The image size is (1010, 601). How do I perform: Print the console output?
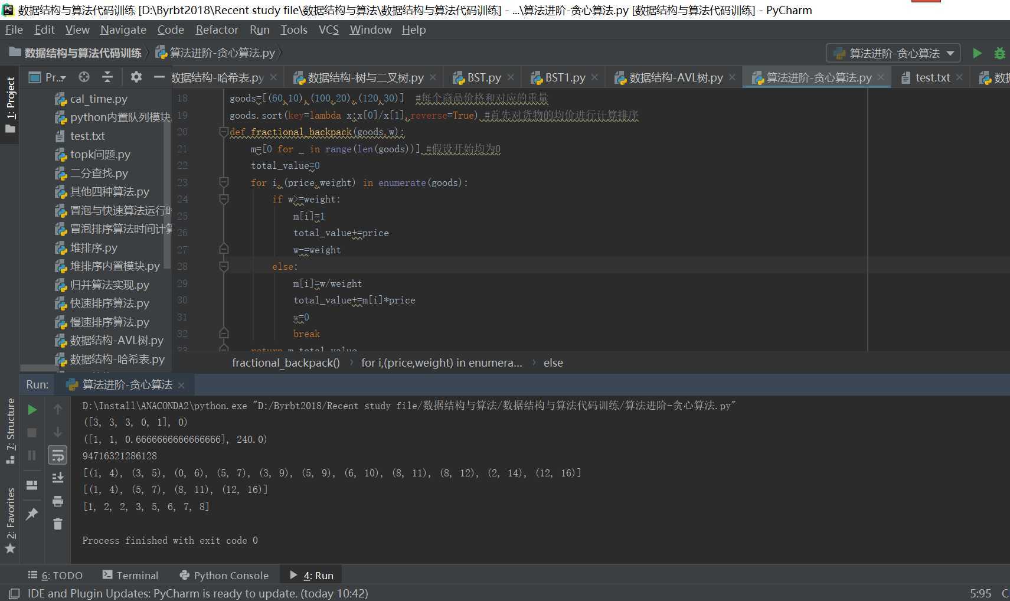coord(58,501)
